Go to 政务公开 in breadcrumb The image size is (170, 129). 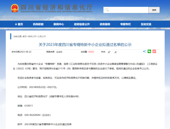pos(32,36)
